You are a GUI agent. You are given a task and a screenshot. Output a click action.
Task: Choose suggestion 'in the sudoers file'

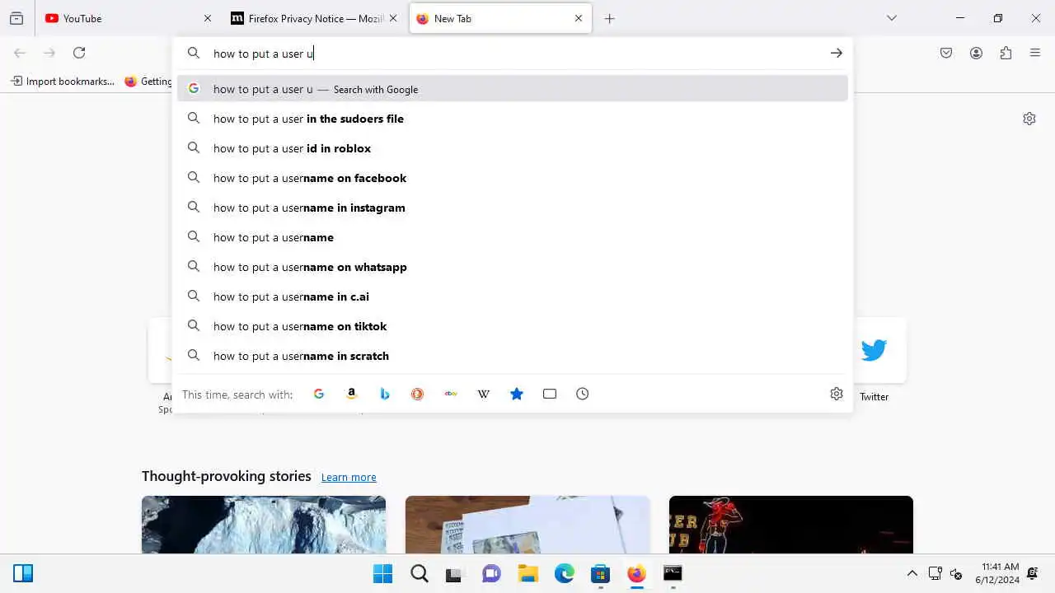pos(513,119)
